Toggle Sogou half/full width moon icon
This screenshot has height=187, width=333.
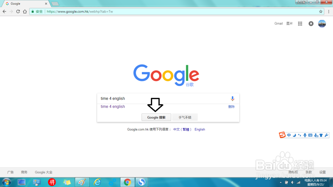(x=294, y=135)
